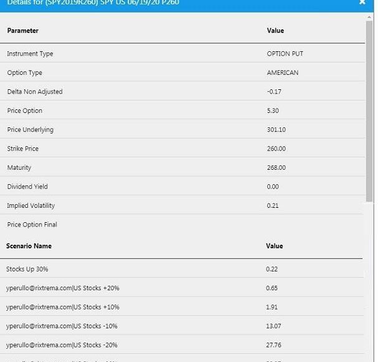The width and height of the screenshot is (378, 362).
Task: Select the US Stocks +20% scenario
Action: (62, 288)
